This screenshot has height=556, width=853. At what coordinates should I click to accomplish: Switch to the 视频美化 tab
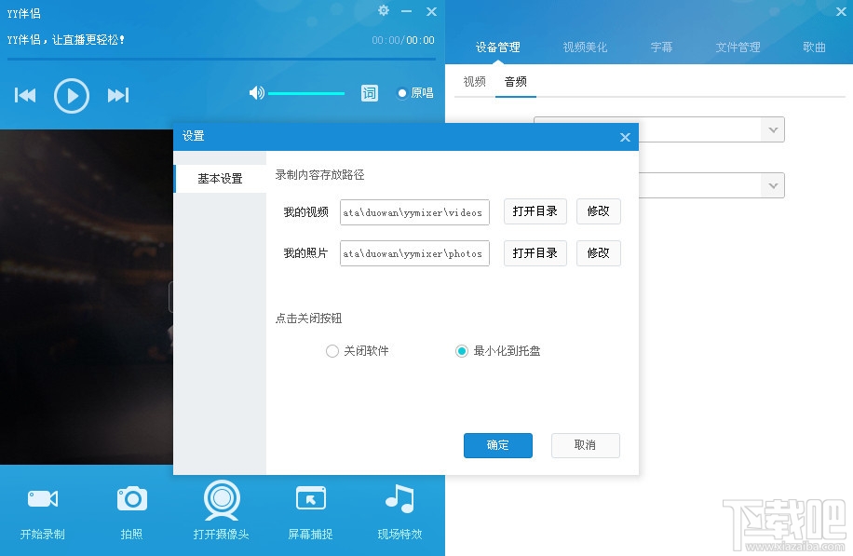585,47
